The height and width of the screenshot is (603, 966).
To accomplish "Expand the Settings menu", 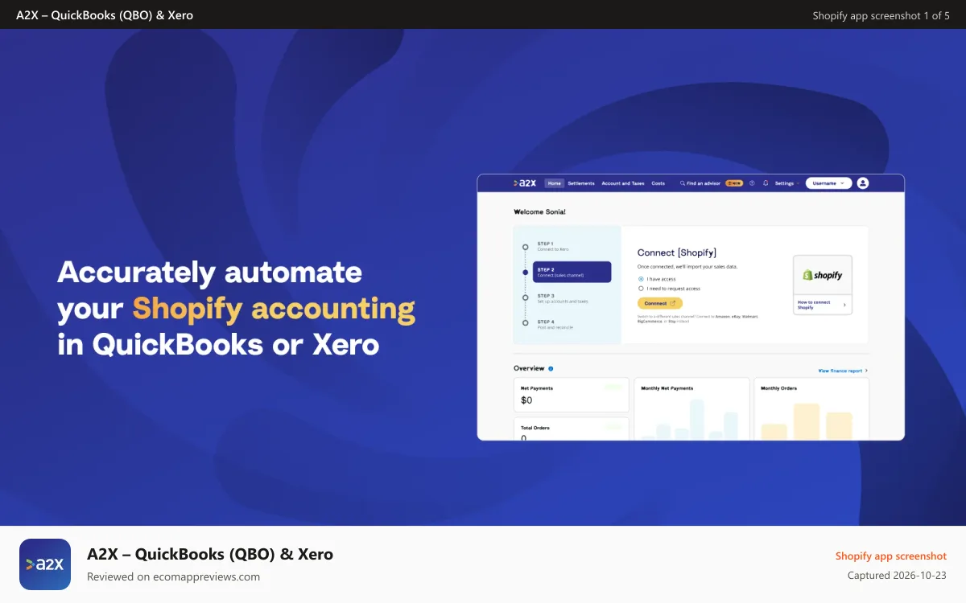I will tap(786, 183).
